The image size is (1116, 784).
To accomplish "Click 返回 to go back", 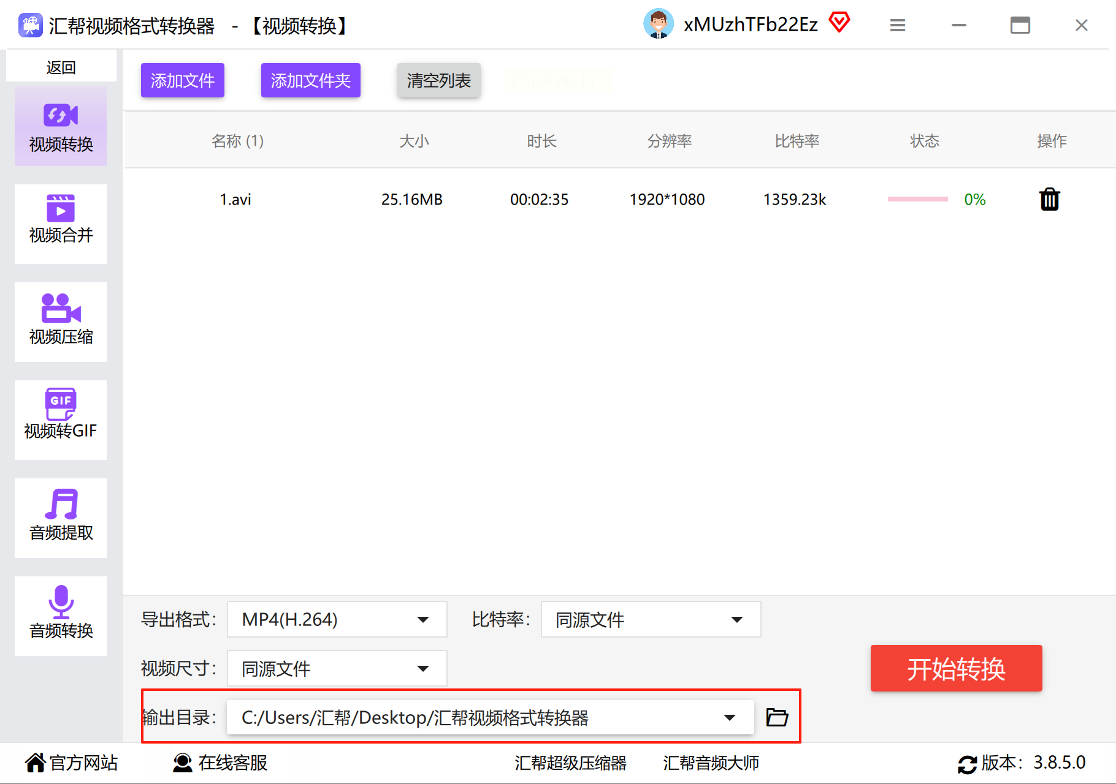I will point(61,67).
